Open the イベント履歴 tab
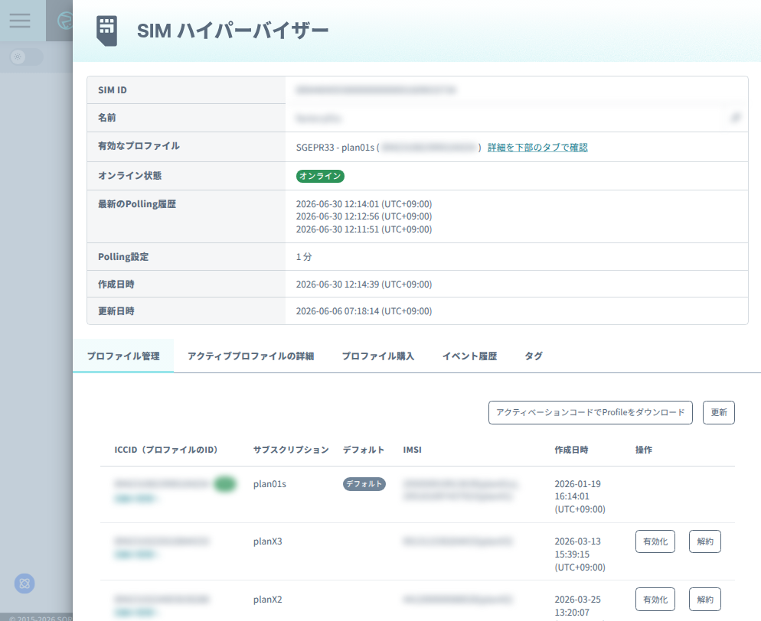Viewport: 761px width, 621px height. 469,356
